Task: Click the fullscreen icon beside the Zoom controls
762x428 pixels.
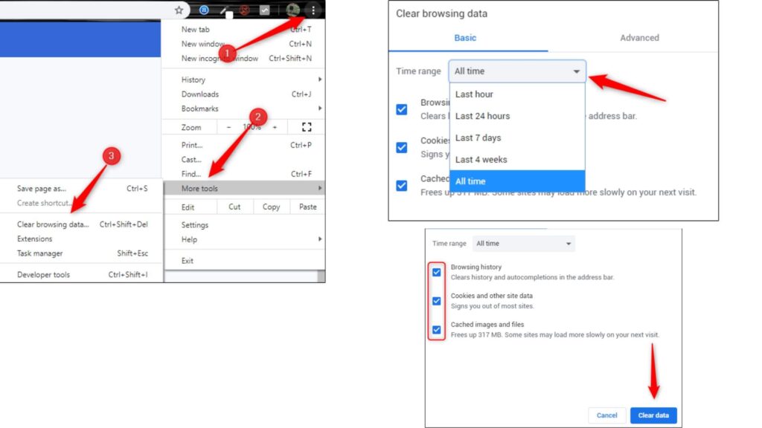Action: [307, 126]
